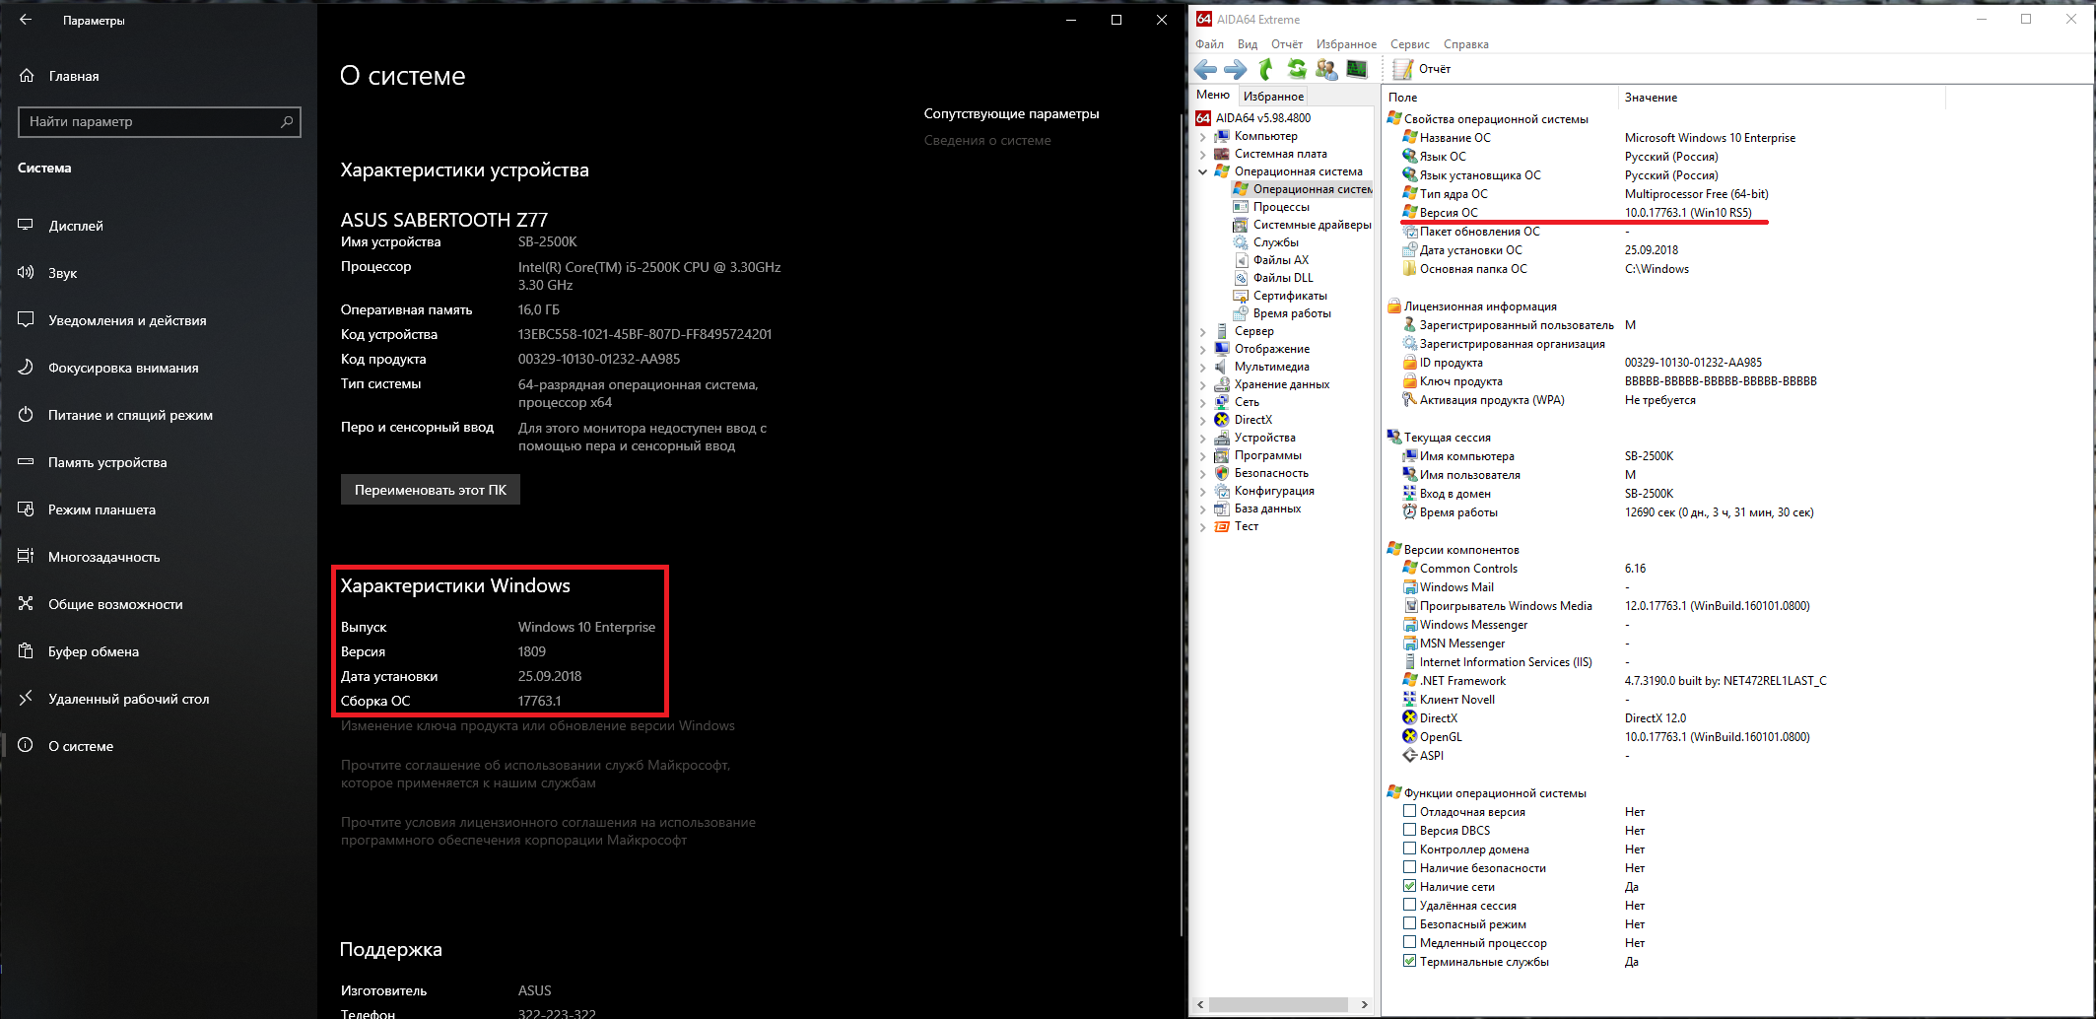Select the Тест tree node
Viewport: 2096px width, 1019px height.
pyautogui.click(x=1246, y=526)
